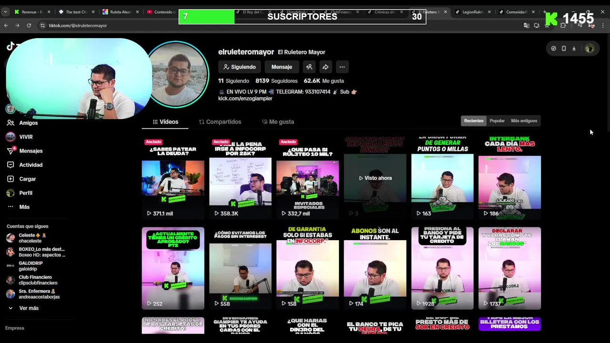The width and height of the screenshot is (610, 343).
Task: Open the tab search dropdown arrow
Action: tap(6, 12)
